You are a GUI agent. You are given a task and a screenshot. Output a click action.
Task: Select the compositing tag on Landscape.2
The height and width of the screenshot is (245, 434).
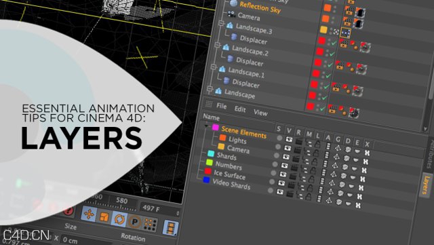tap(340, 65)
